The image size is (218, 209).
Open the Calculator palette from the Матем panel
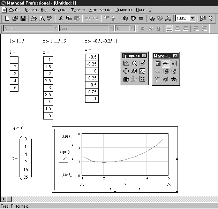click(158, 63)
